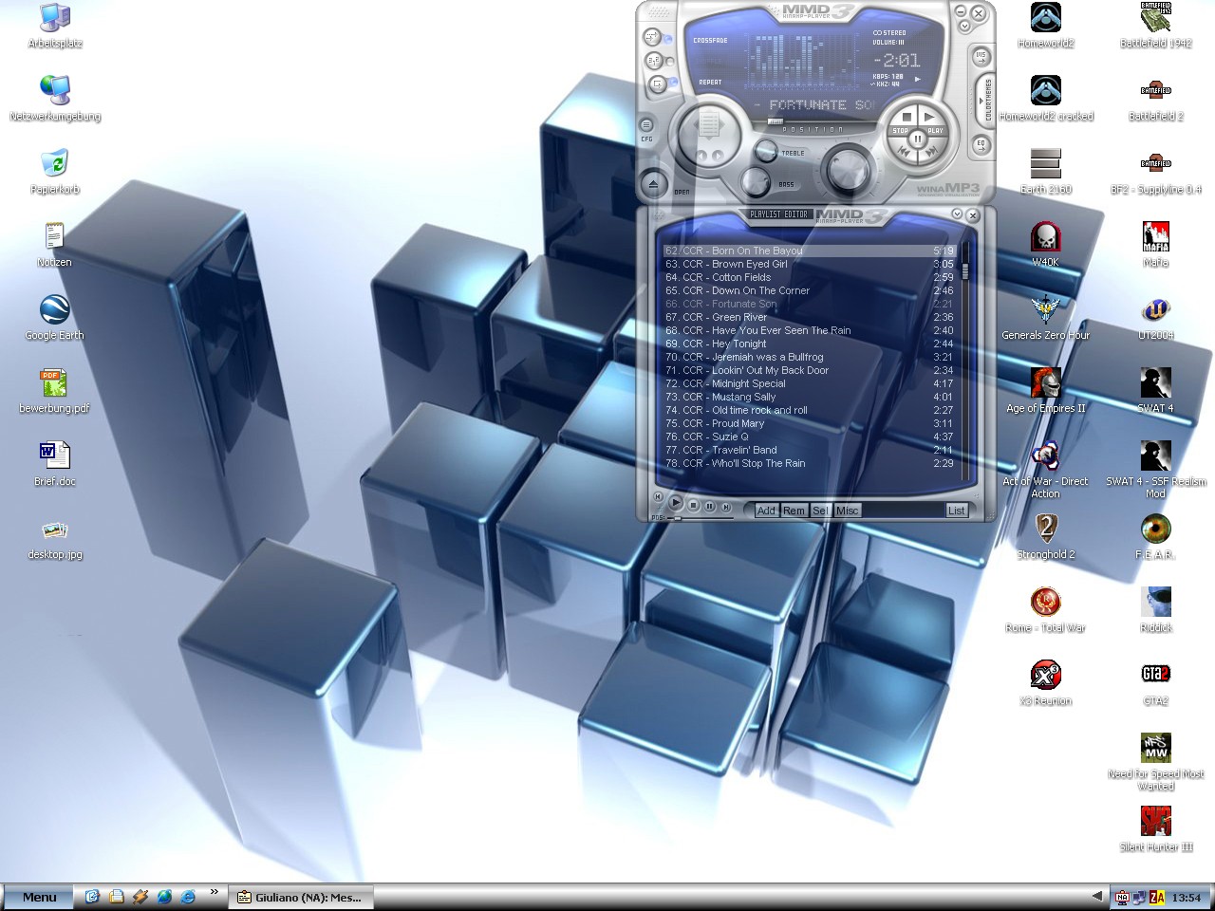
Task: Toggle Crossfade button in Winamp player
Action: pyautogui.click(x=653, y=37)
